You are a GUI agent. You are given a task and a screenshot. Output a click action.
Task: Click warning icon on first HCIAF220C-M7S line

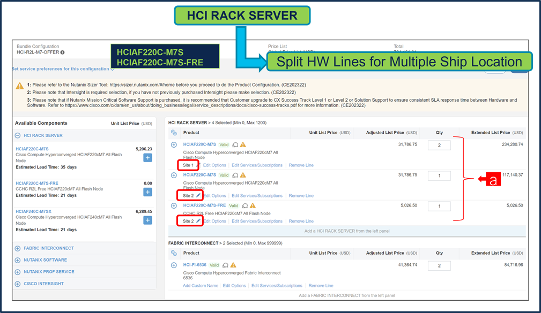[243, 144]
